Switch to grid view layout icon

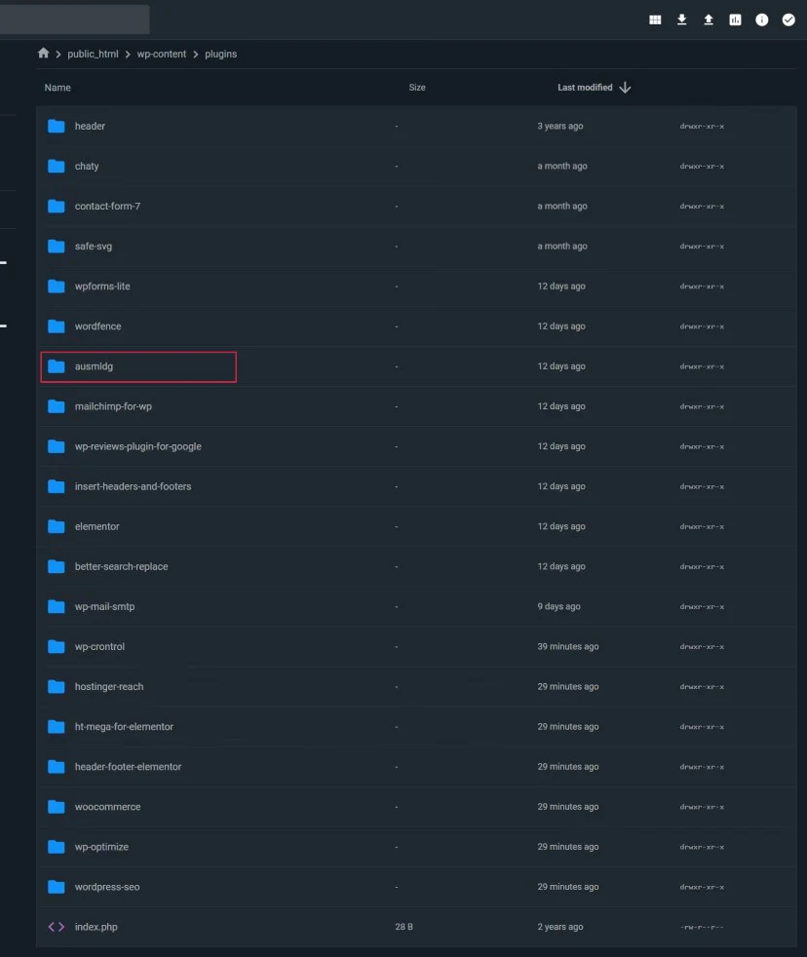tap(655, 20)
